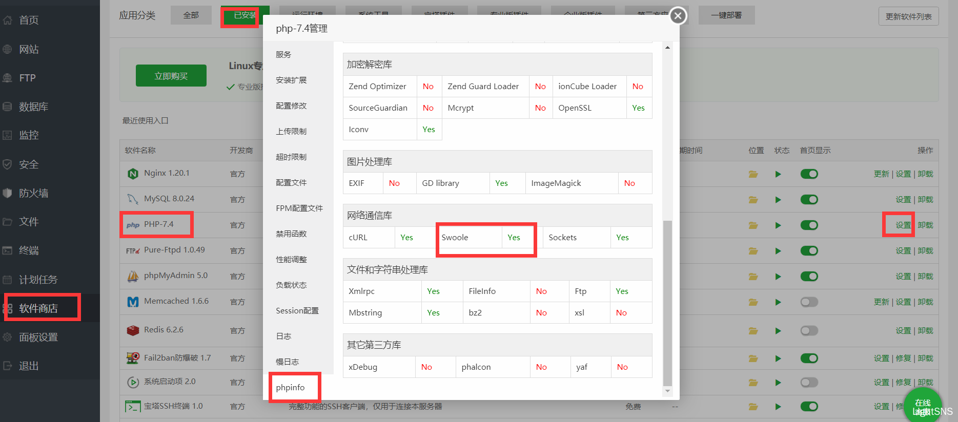Image resolution: width=958 pixels, height=422 pixels.
Task: Enable homepage display toggle for Redis
Action: pyautogui.click(x=809, y=331)
